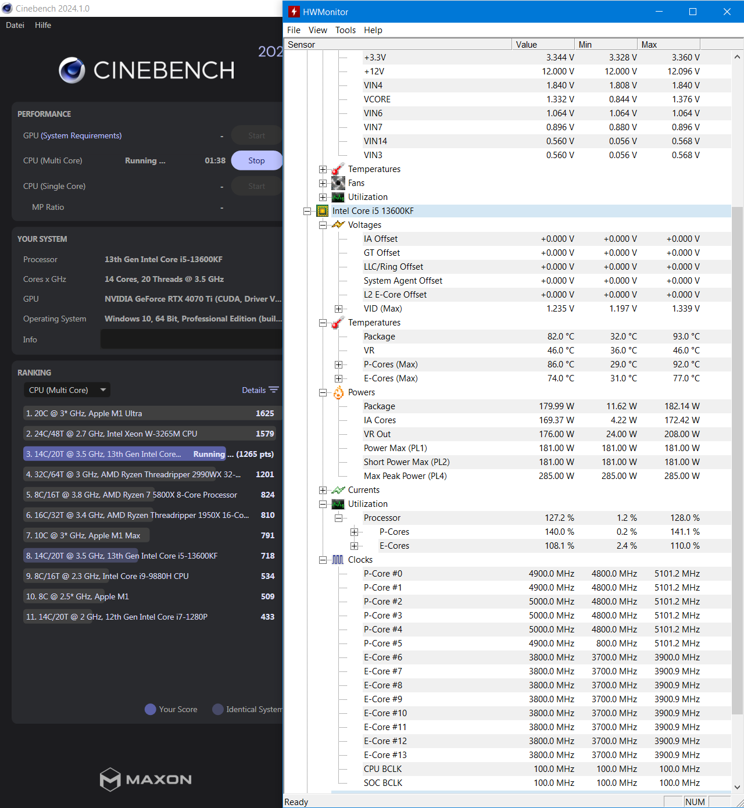The image size is (744, 808).
Task: Click the Cinebench sphere logo
Action: [72, 70]
